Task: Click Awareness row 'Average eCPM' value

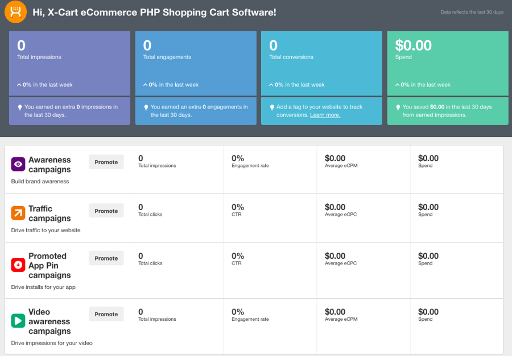Action: (335, 158)
